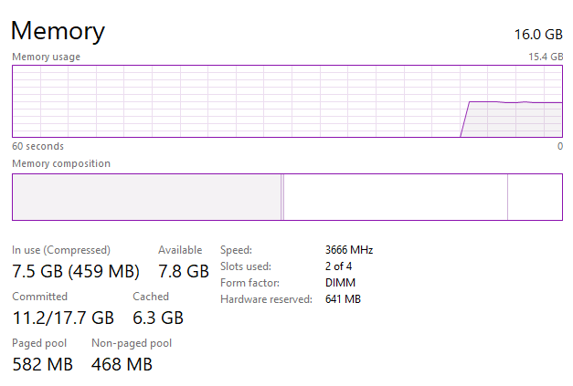Viewport: 573px width, 386px height.
Task: Select the 6.3 GB Cached value
Action: [x=158, y=318]
